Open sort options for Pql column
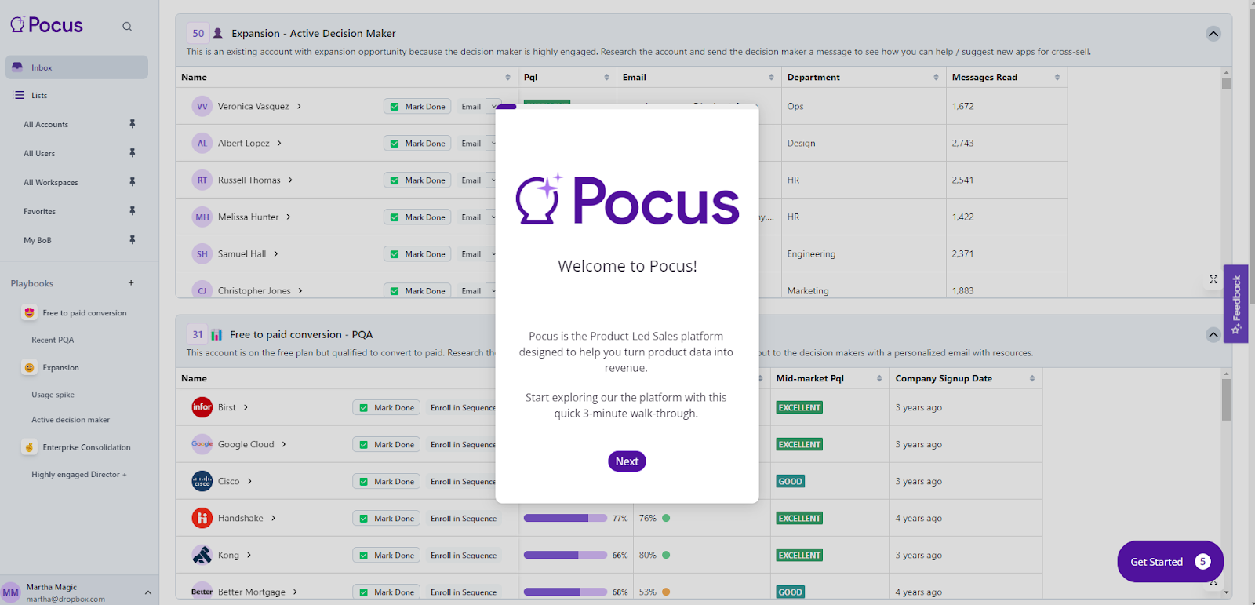1255x605 pixels. point(606,77)
